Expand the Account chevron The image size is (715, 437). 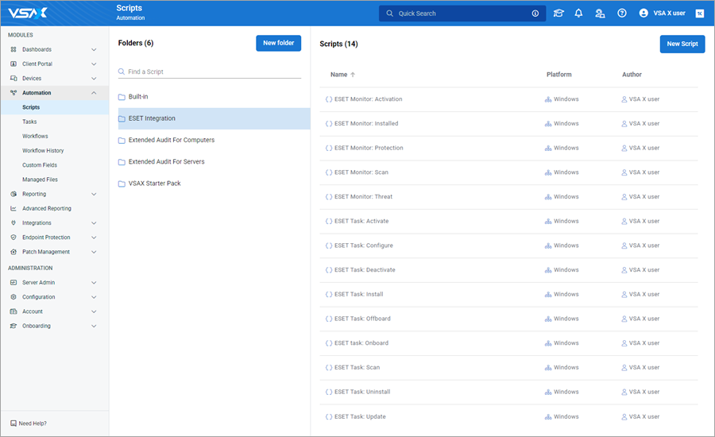click(x=94, y=311)
